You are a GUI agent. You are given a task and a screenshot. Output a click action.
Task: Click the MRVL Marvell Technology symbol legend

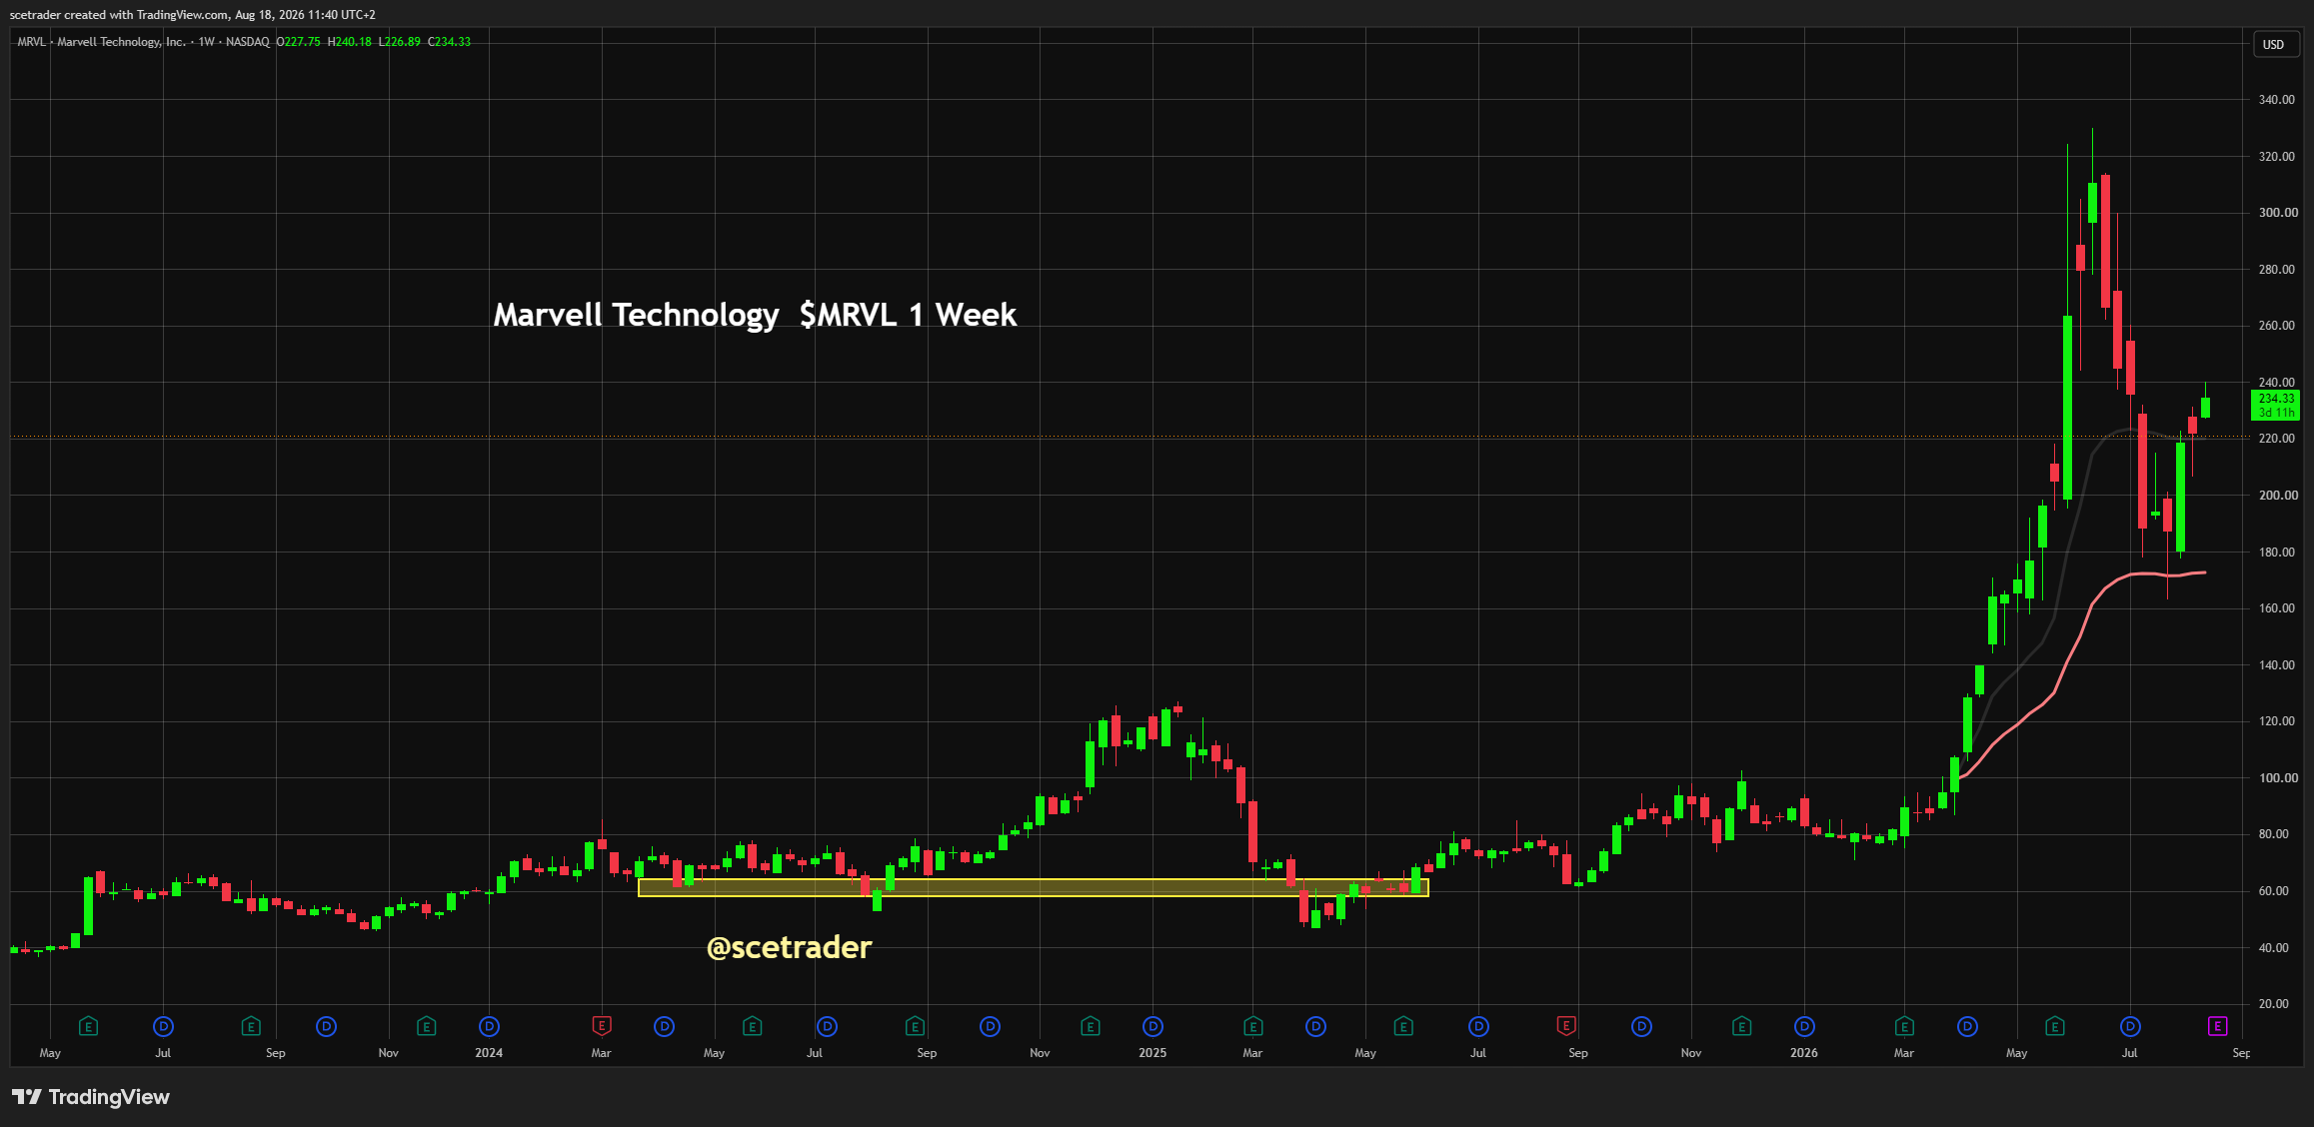[143, 42]
